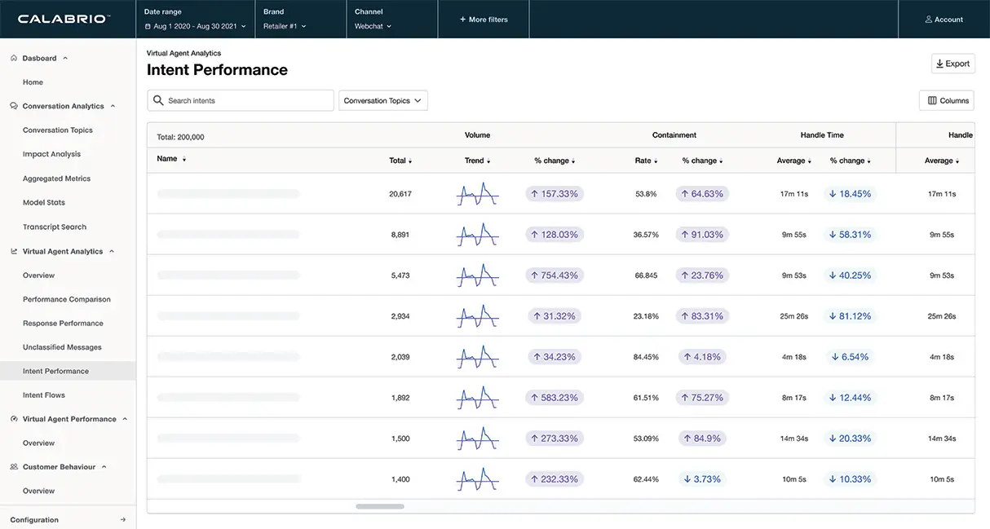The image size is (990, 529).
Task: Click the More filters button
Action: pos(484,20)
